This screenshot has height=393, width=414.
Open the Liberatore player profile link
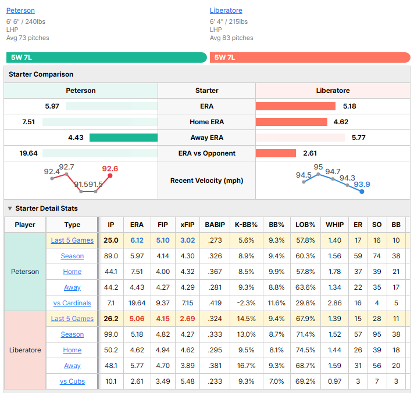click(x=226, y=10)
